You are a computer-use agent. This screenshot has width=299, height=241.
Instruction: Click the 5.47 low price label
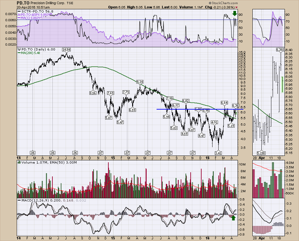click(x=120, y=122)
